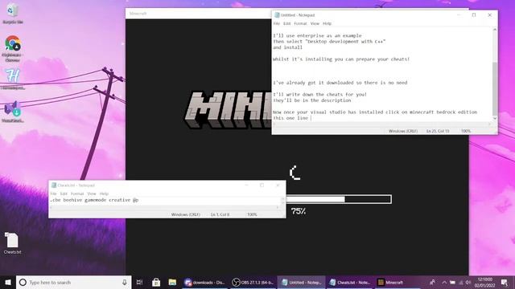This screenshot has width=515, height=289.
Task: Click the Cortana circle in search box
Action: [x=23, y=282]
